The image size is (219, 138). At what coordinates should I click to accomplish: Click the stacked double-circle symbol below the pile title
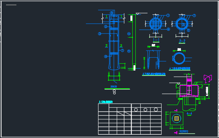click(x=114, y=92)
